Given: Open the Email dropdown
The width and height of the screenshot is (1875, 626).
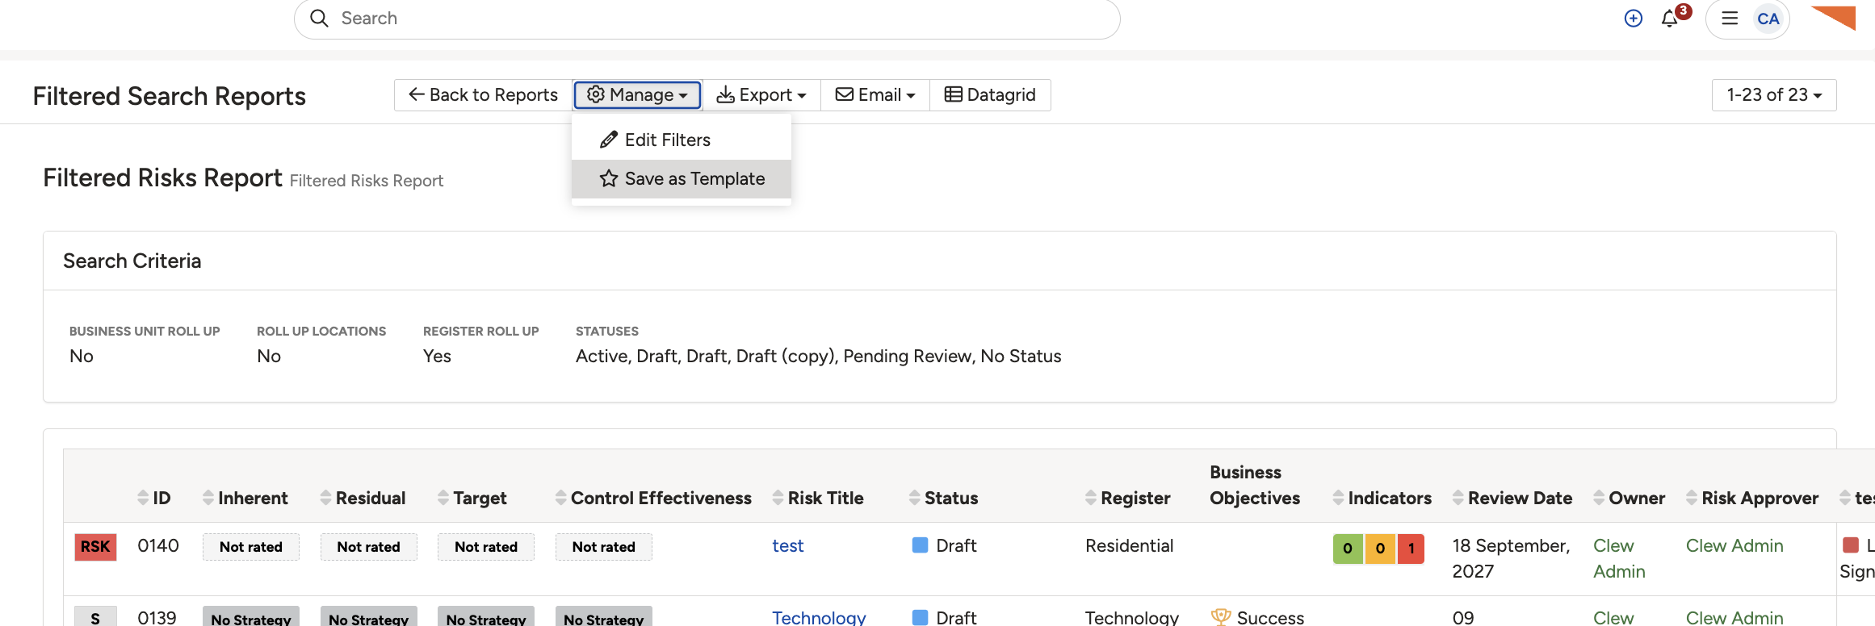Looking at the screenshot, I should click(875, 94).
